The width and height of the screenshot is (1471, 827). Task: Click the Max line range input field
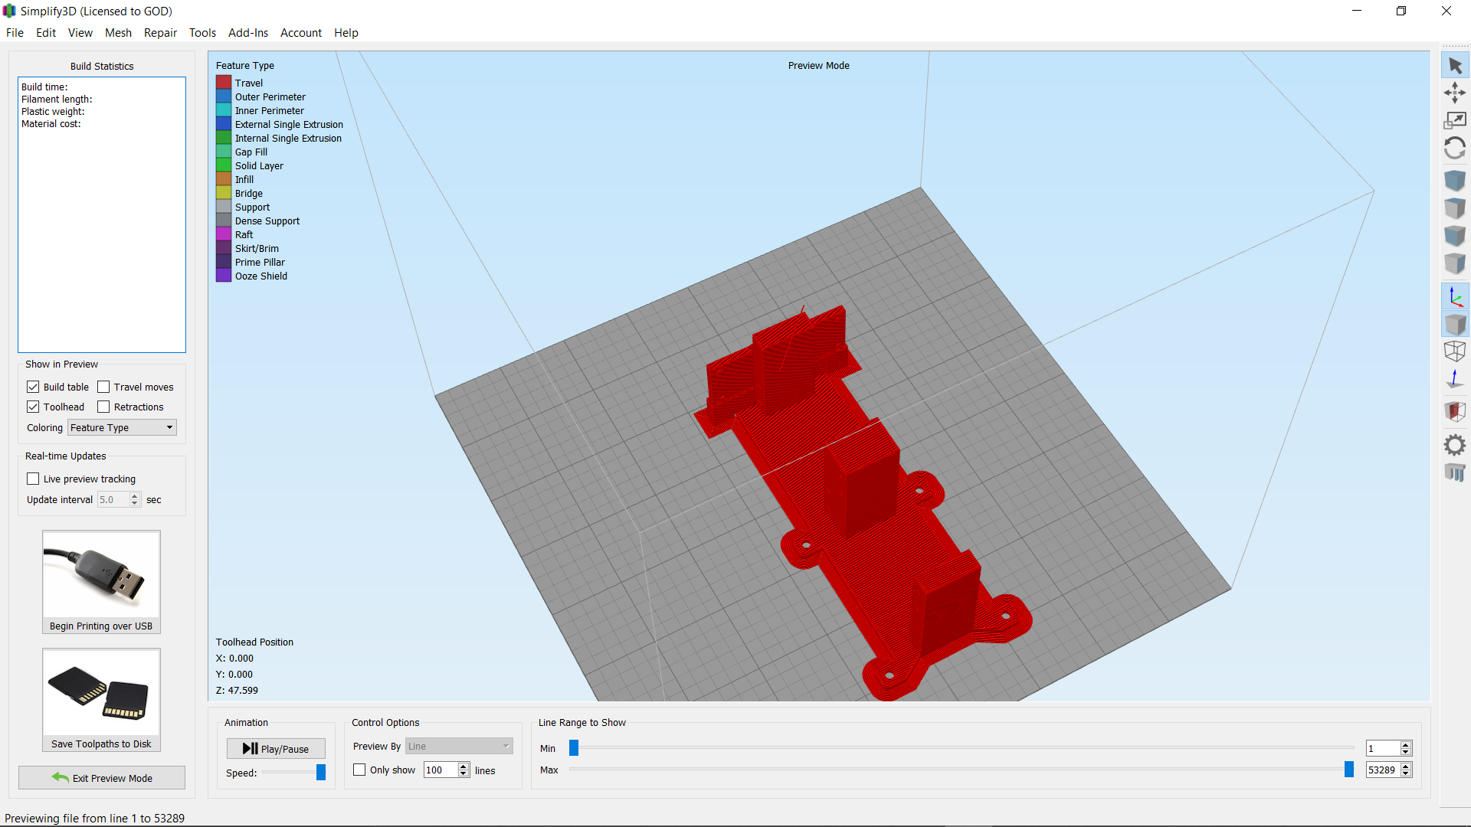(x=1384, y=770)
